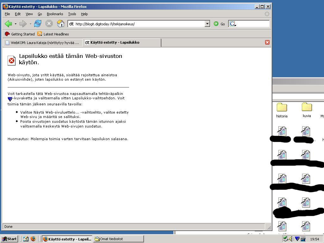Close the current tab with red X

pyautogui.click(x=267, y=42)
